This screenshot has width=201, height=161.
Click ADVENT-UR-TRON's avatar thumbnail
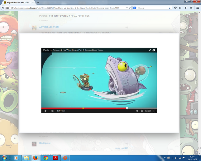pyautogui.click(x=34, y=28)
